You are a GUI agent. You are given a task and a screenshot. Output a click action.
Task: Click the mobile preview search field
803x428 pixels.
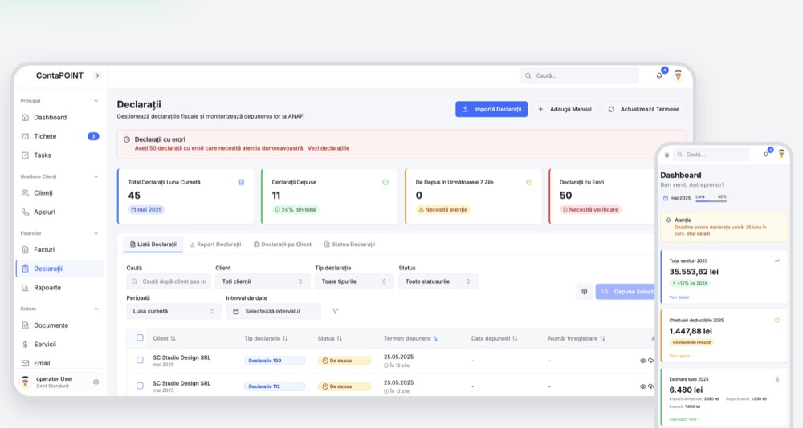coord(711,155)
